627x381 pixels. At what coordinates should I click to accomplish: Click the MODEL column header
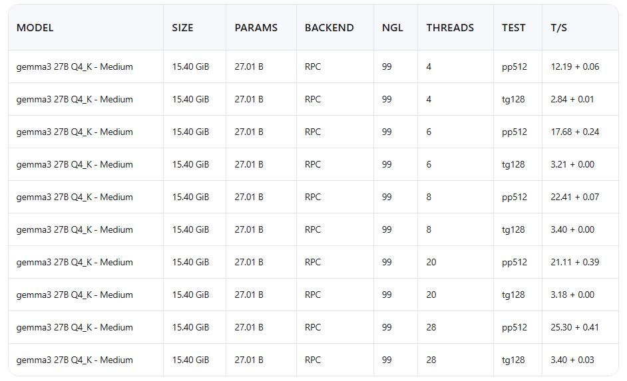click(x=35, y=28)
